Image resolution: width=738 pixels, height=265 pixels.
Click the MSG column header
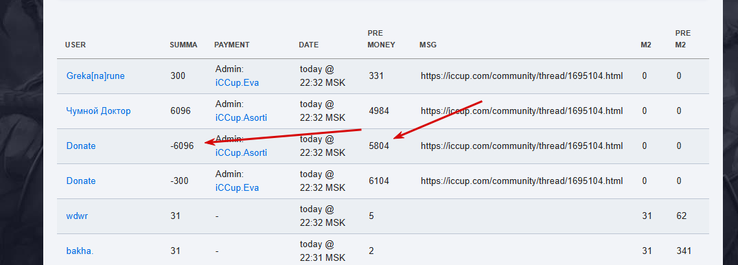(428, 45)
